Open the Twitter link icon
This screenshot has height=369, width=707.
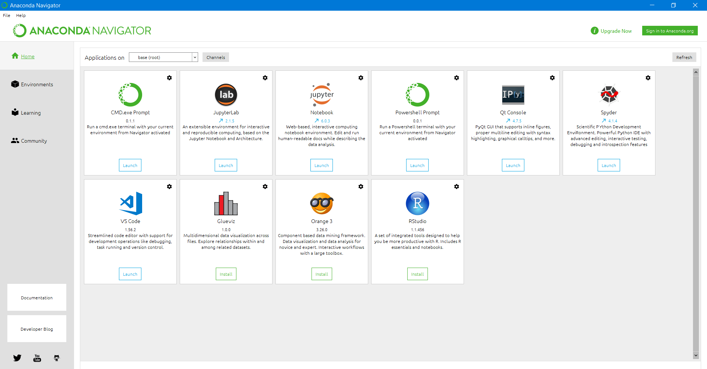(x=17, y=358)
